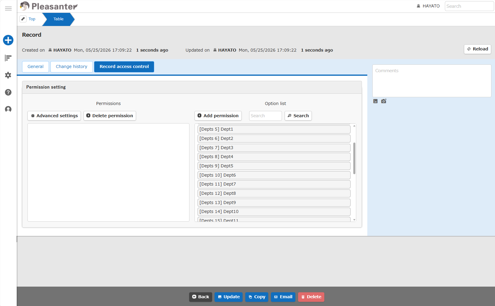The height and width of the screenshot is (306, 495).
Task: Open the user account sidebar icon
Action: [x=8, y=109]
